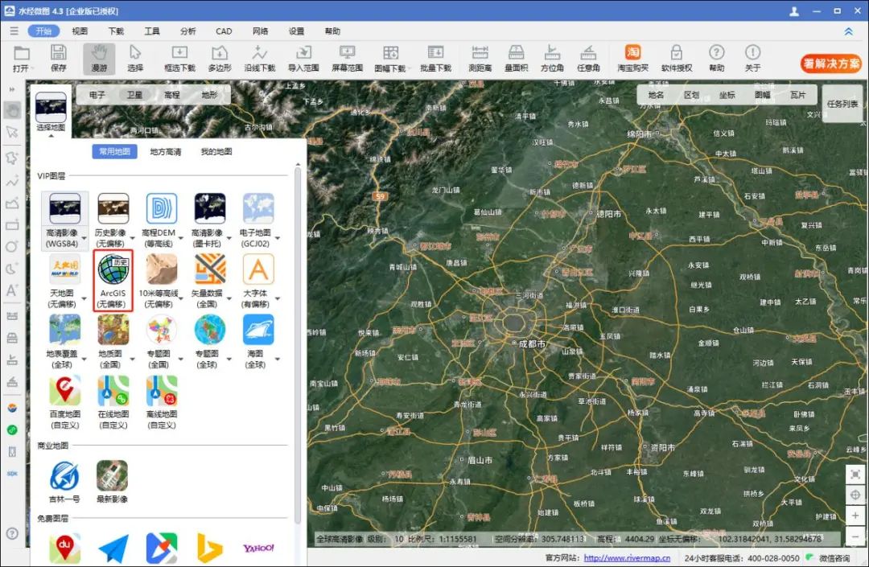Screen dimensions: 869x567
Task: Toggle 图幅 overlay
Action: [763, 95]
